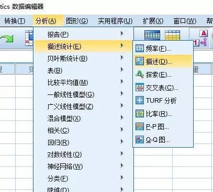Click the 描述 statistics icon
Image resolution: width=213 pixels, height=192 pixels.
pyautogui.click(x=140, y=61)
